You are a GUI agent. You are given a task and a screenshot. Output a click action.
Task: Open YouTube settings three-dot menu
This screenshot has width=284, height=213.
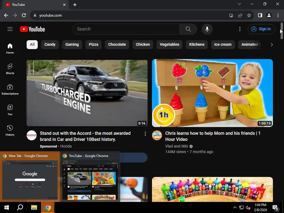click(240, 29)
